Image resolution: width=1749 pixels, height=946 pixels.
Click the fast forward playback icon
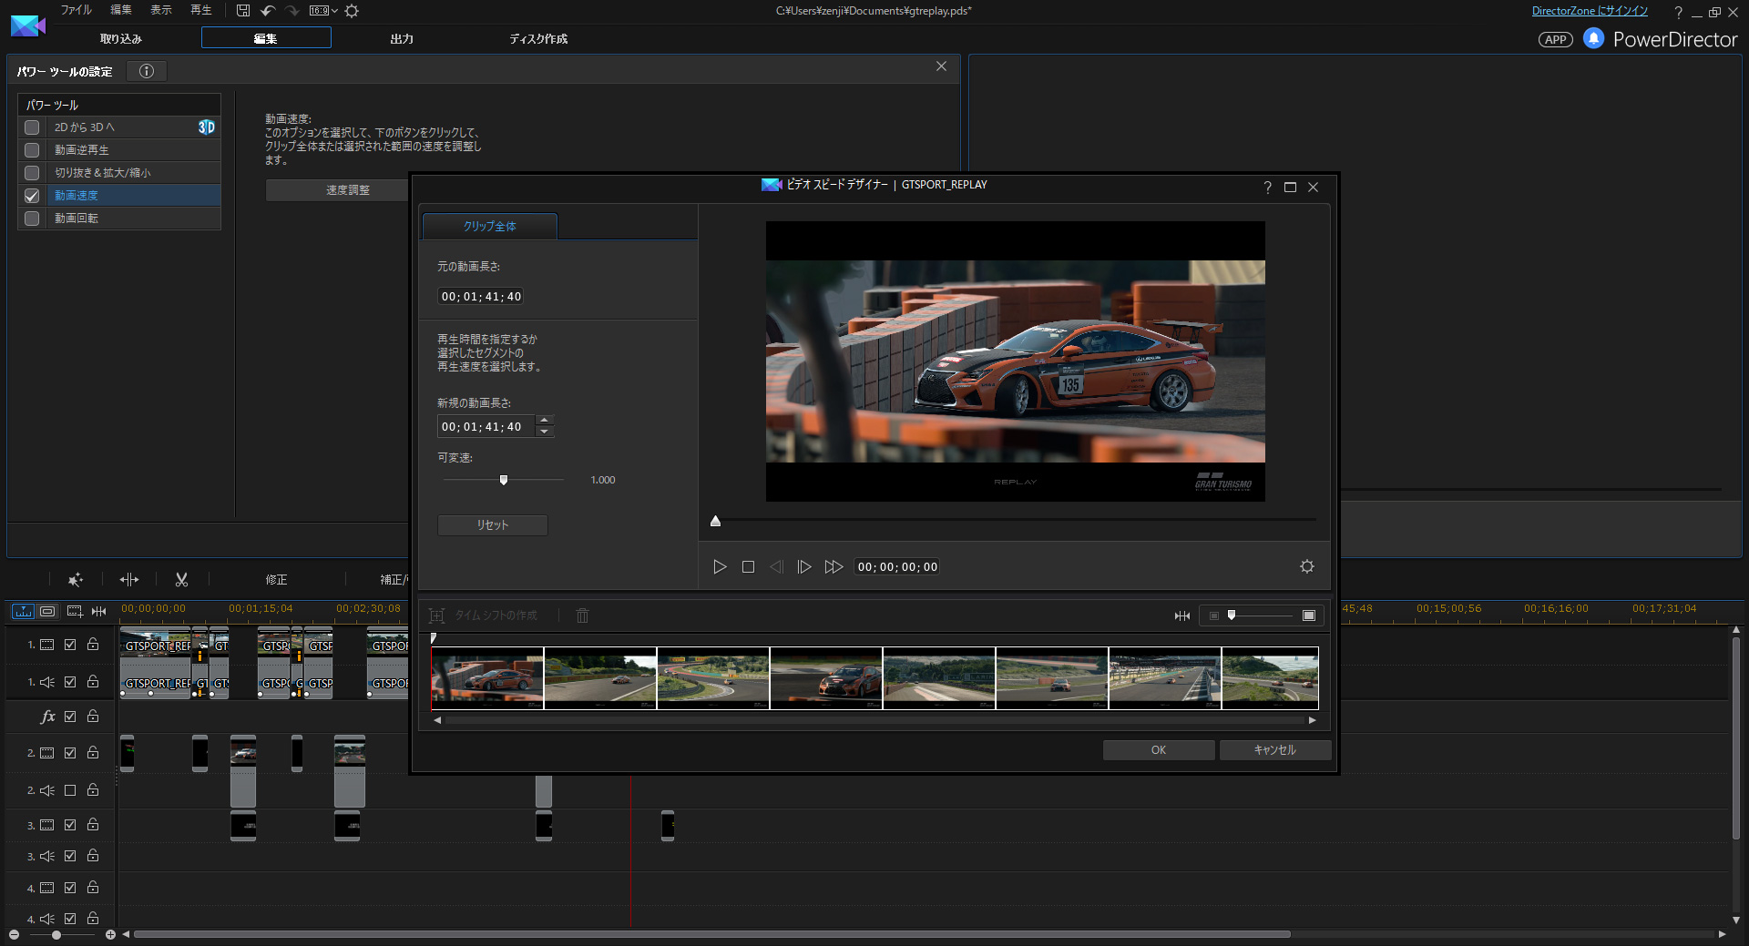click(x=833, y=566)
